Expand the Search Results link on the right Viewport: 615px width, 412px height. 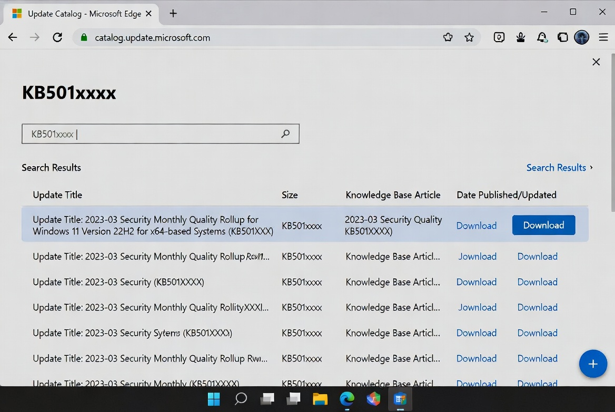556,167
